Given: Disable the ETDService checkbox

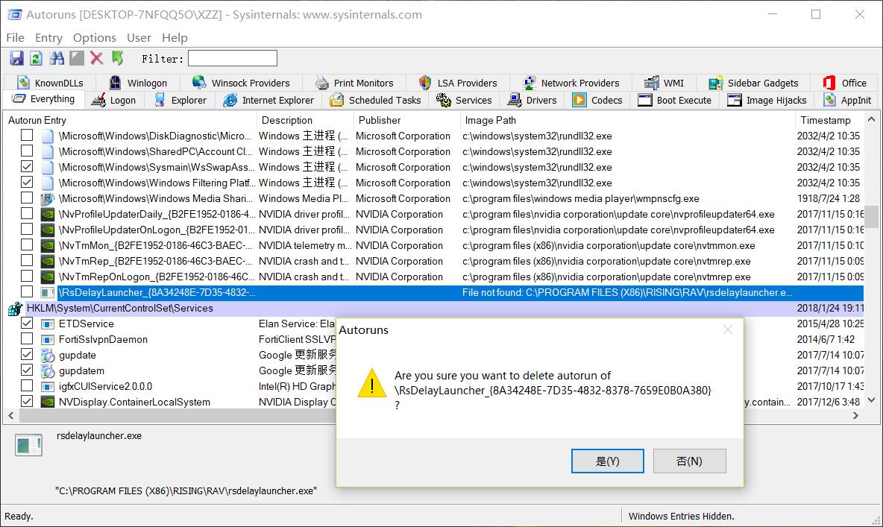Looking at the screenshot, I should 26,324.
